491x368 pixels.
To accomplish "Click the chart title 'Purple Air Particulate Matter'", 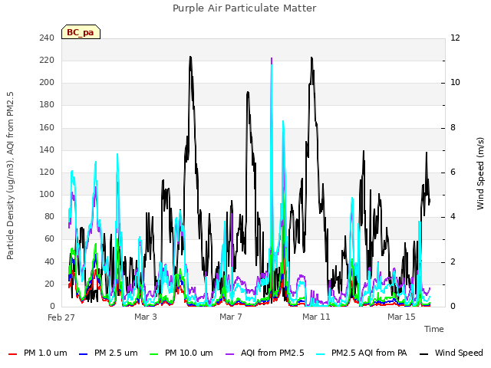I will (245, 8).
